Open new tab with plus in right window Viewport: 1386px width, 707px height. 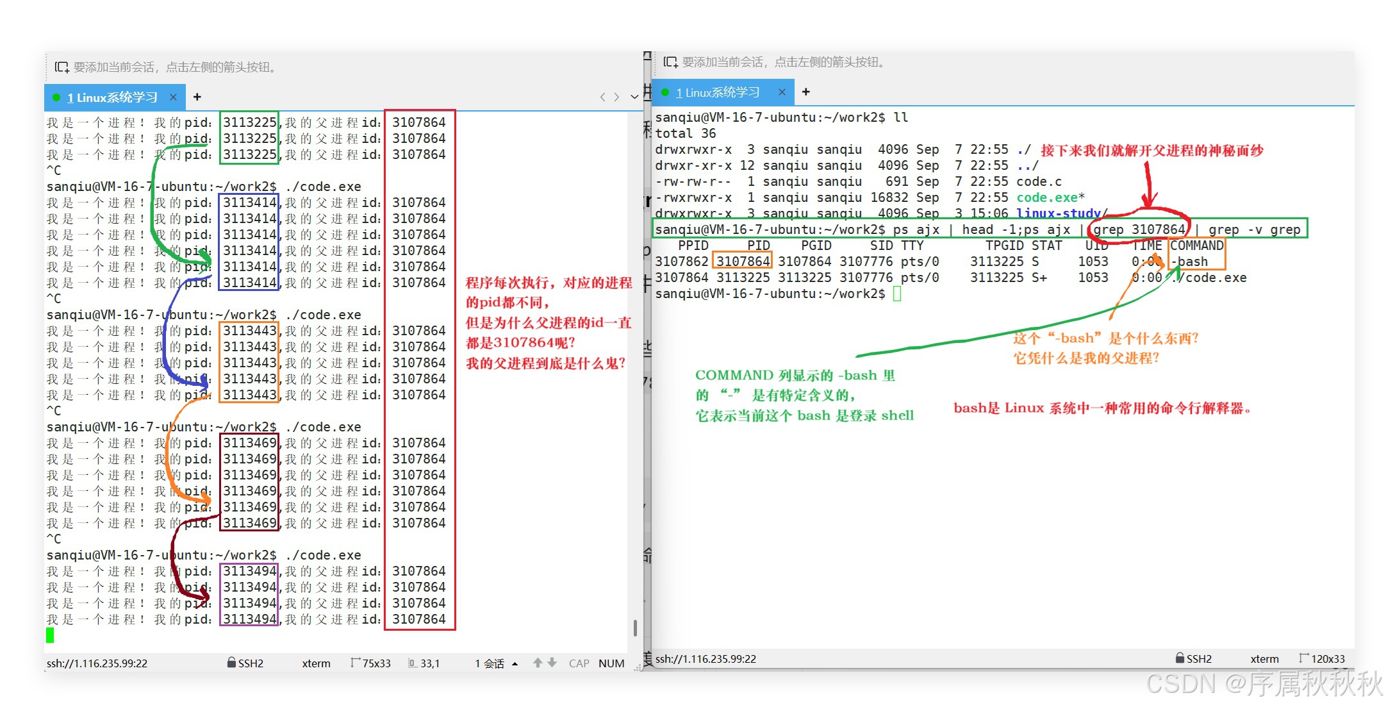coord(806,92)
